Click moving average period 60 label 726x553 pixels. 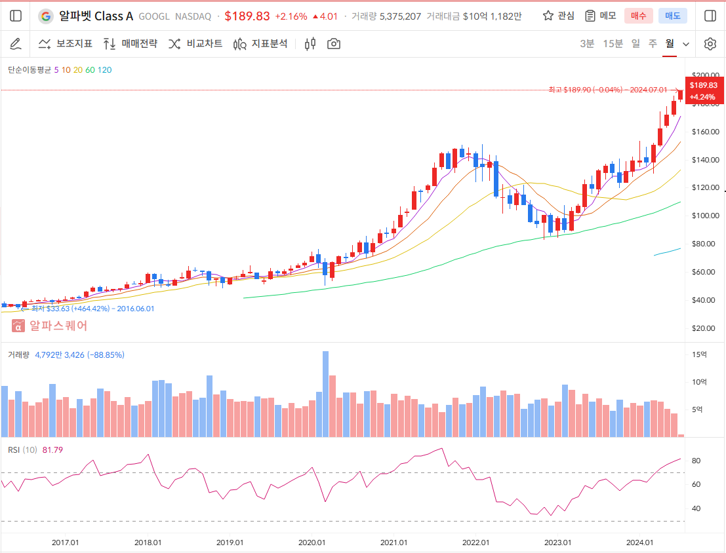tap(90, 70)
